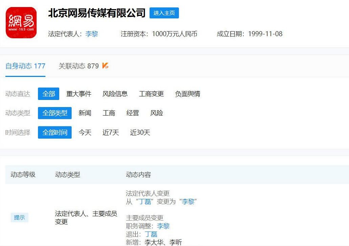The height and width of the screenshot is (246, 349).
Task: Choose the 近30天 time filter
Action: [x=139, y=133]
